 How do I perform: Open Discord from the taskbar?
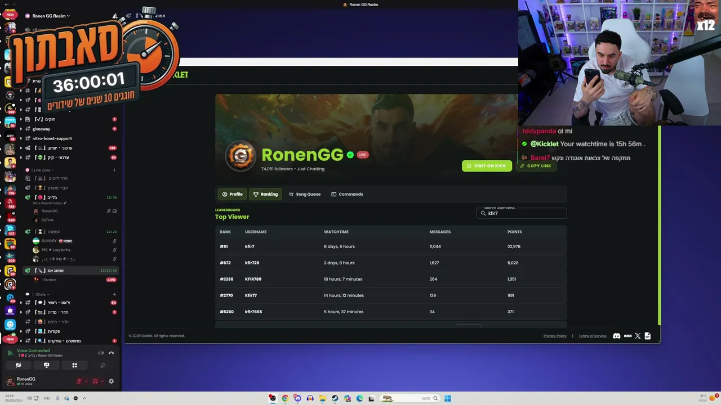[x=297, y=398]
